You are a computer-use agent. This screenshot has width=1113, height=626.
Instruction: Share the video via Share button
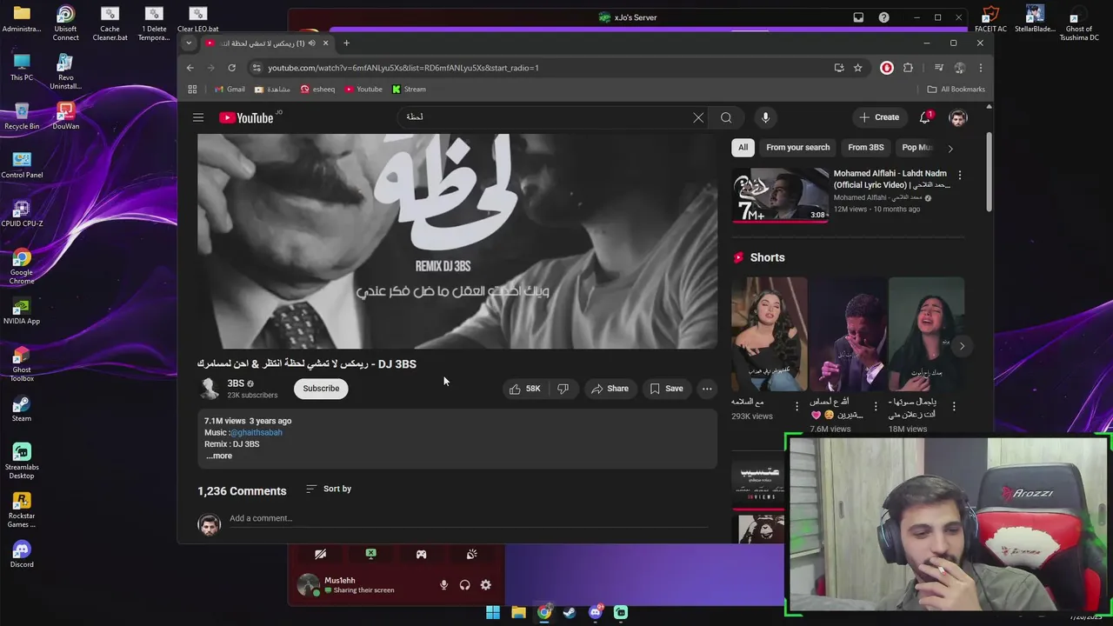610,389
